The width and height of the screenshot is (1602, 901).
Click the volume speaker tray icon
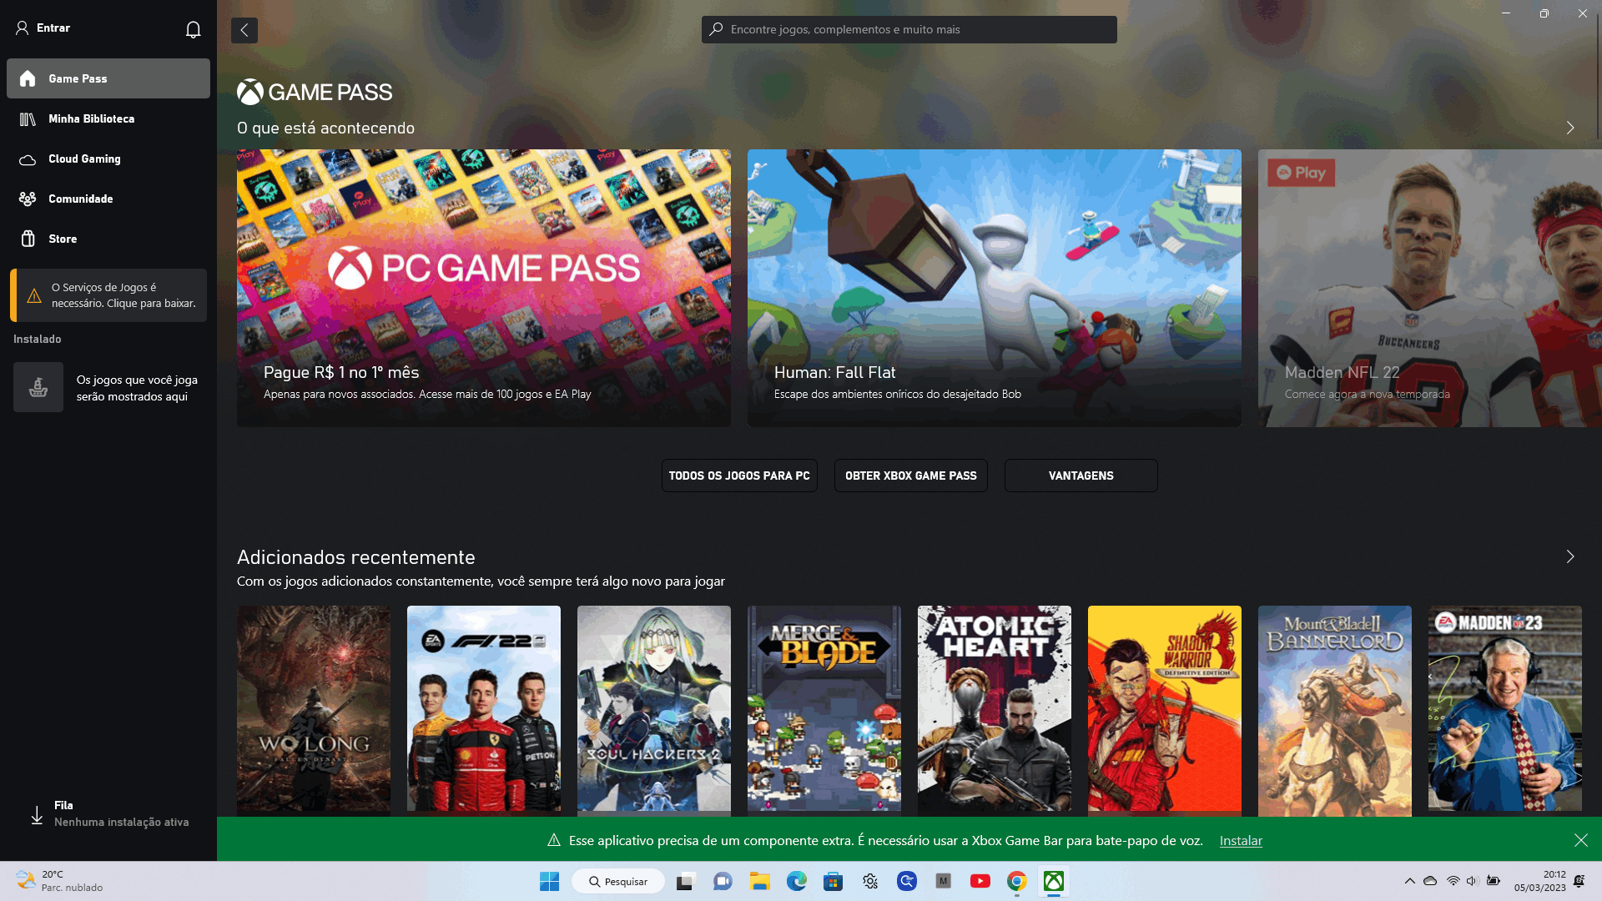point(1472,881)
